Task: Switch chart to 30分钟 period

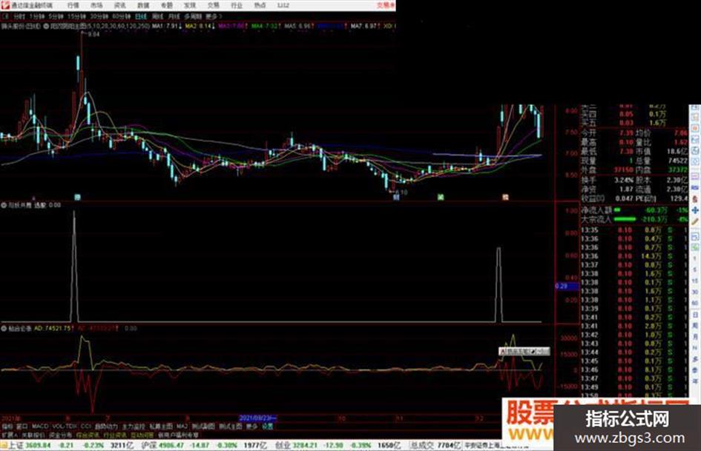Action: tap(99, 16)
